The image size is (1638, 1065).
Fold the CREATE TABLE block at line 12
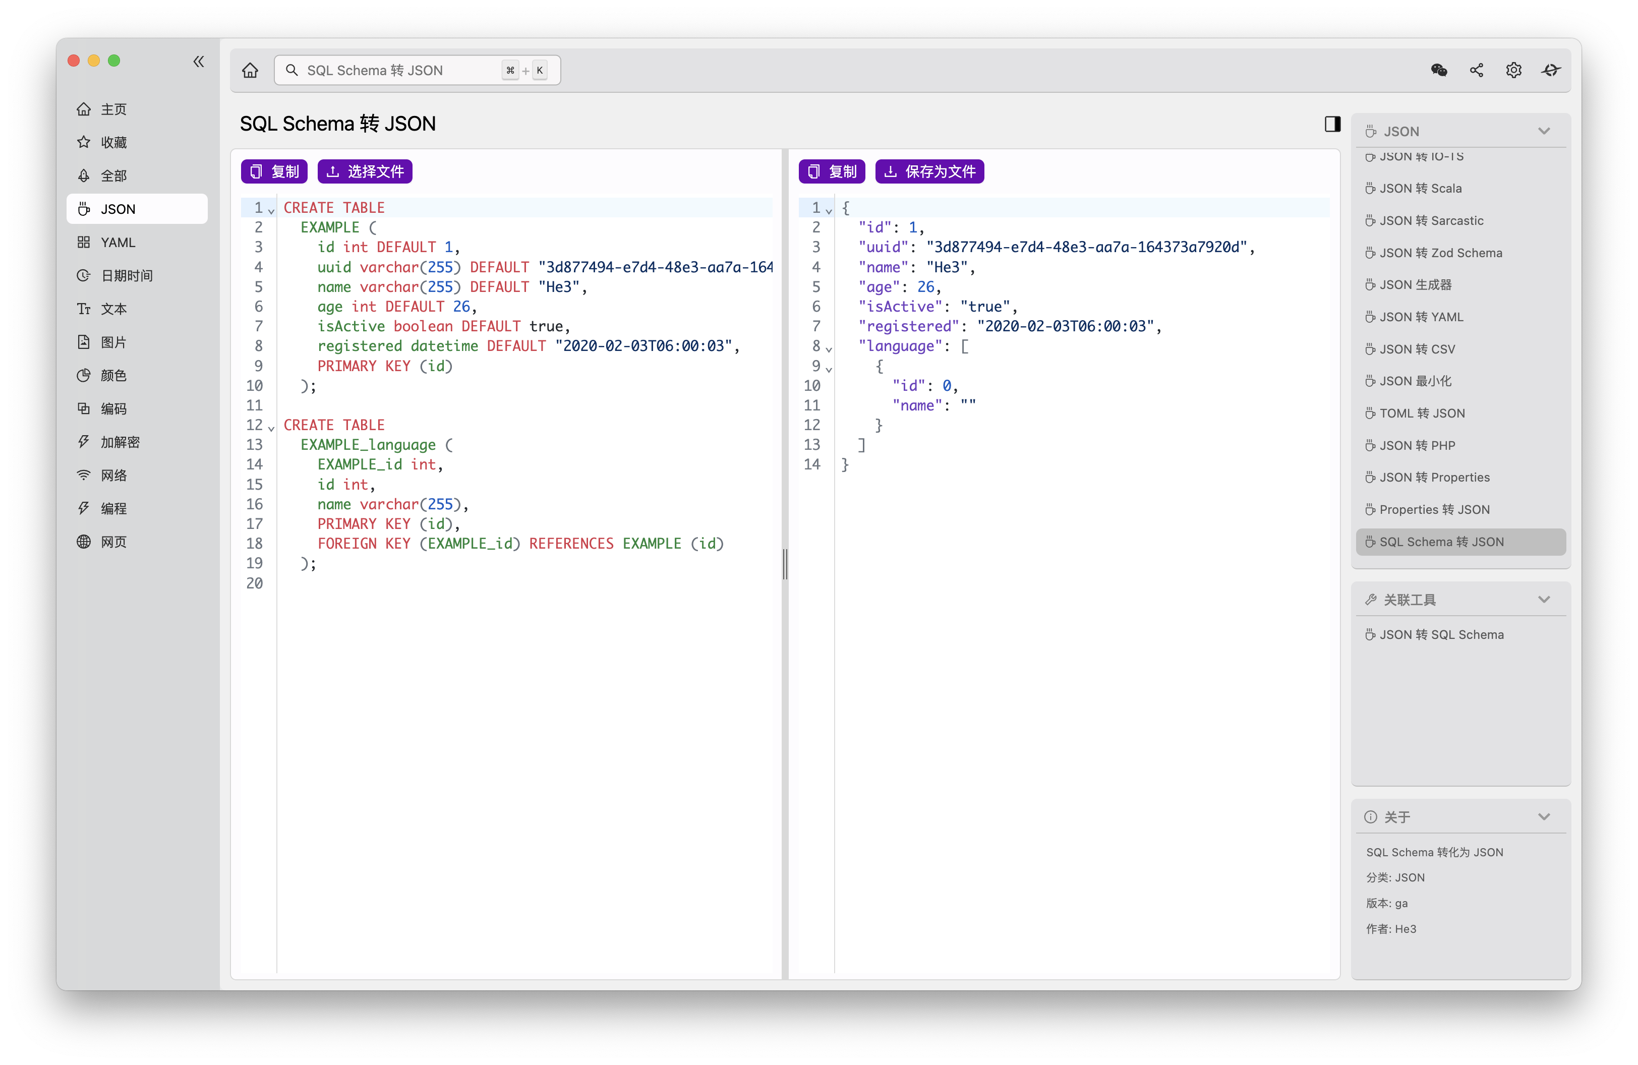click(x=271, y=428)
